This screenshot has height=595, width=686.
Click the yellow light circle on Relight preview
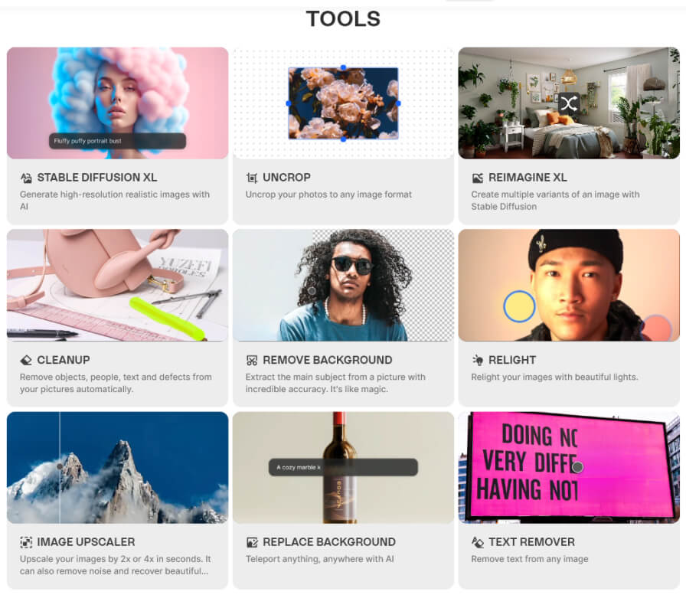point(519,306)
